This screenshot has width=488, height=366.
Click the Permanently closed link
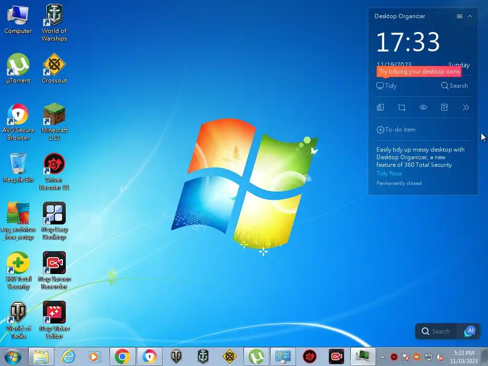(399, 183)
